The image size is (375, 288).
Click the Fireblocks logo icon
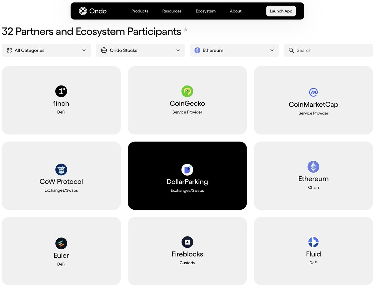click(x=187, y=242)
